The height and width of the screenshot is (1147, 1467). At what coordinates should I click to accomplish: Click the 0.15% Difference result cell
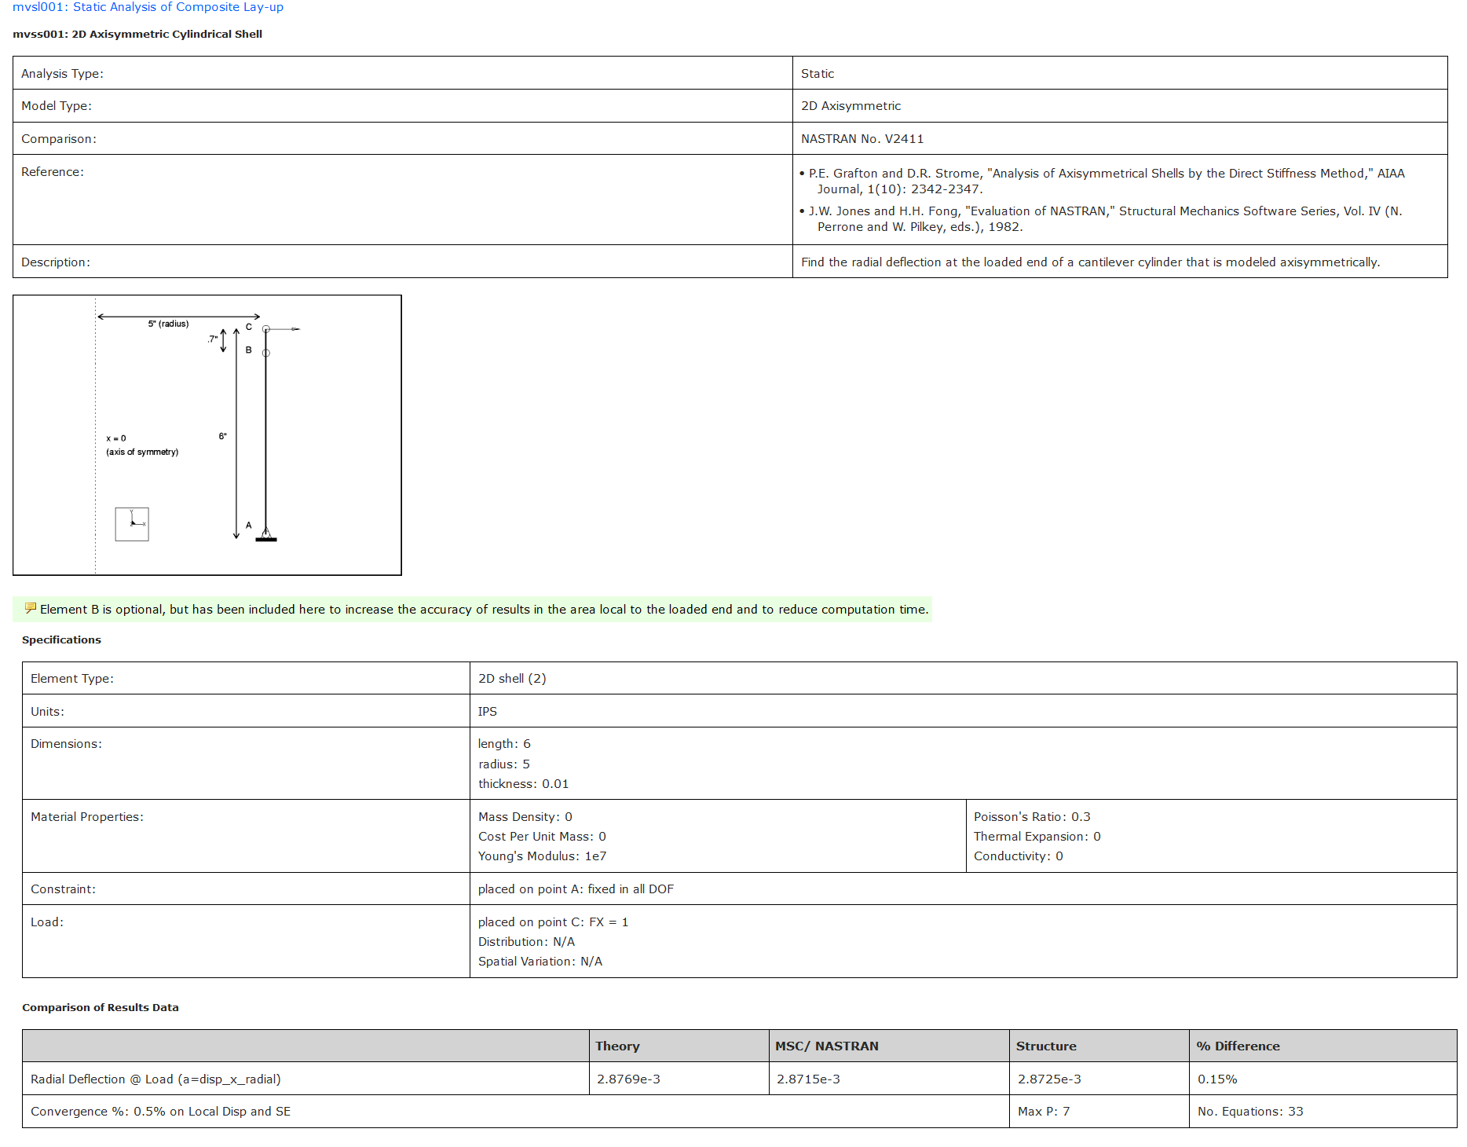pos(1216,1079)
